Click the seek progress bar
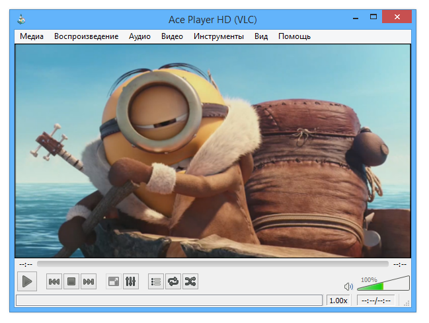 [213, 264]
